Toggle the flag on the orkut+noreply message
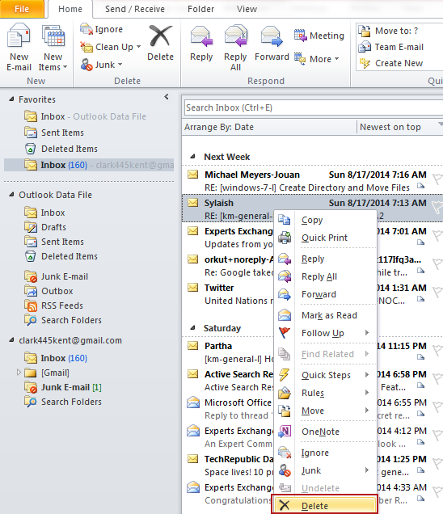Screen dimensions: 443x514 [437, 263]
